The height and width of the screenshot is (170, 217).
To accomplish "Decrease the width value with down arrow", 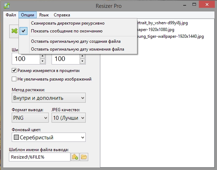I will (x=42, y=61).
